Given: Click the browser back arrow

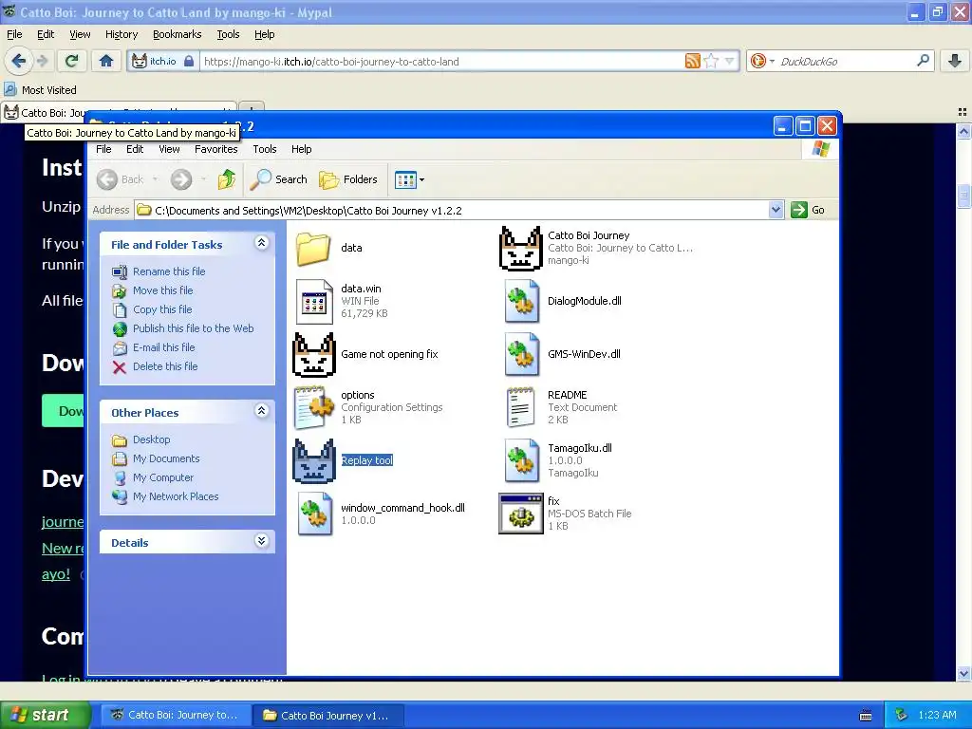Looking at the screenshot, I should click(x=18, y=61).
